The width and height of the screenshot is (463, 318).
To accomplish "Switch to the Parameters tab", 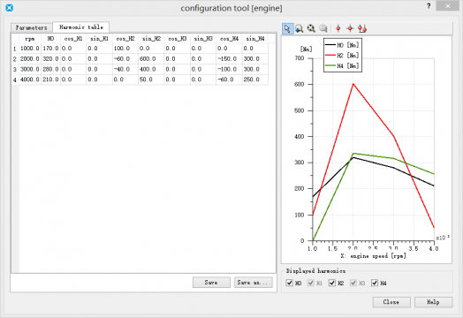I will tap(31, 27).
